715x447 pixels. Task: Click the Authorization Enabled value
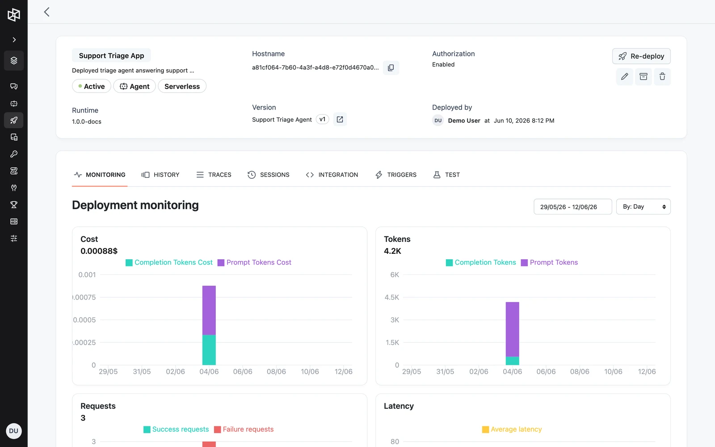click(443, 64)
